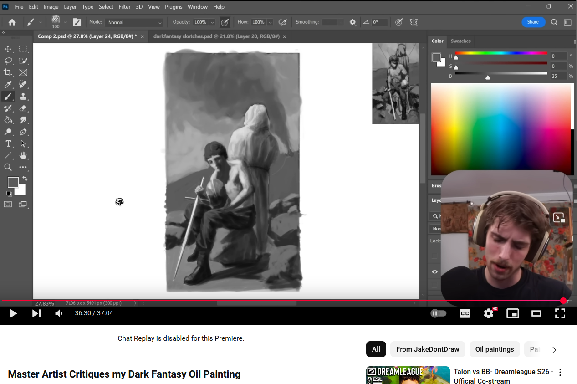Open the blending Mode dropdown
Screen dimensions: 577x384
pyautogui.click(x=134, y=22)
